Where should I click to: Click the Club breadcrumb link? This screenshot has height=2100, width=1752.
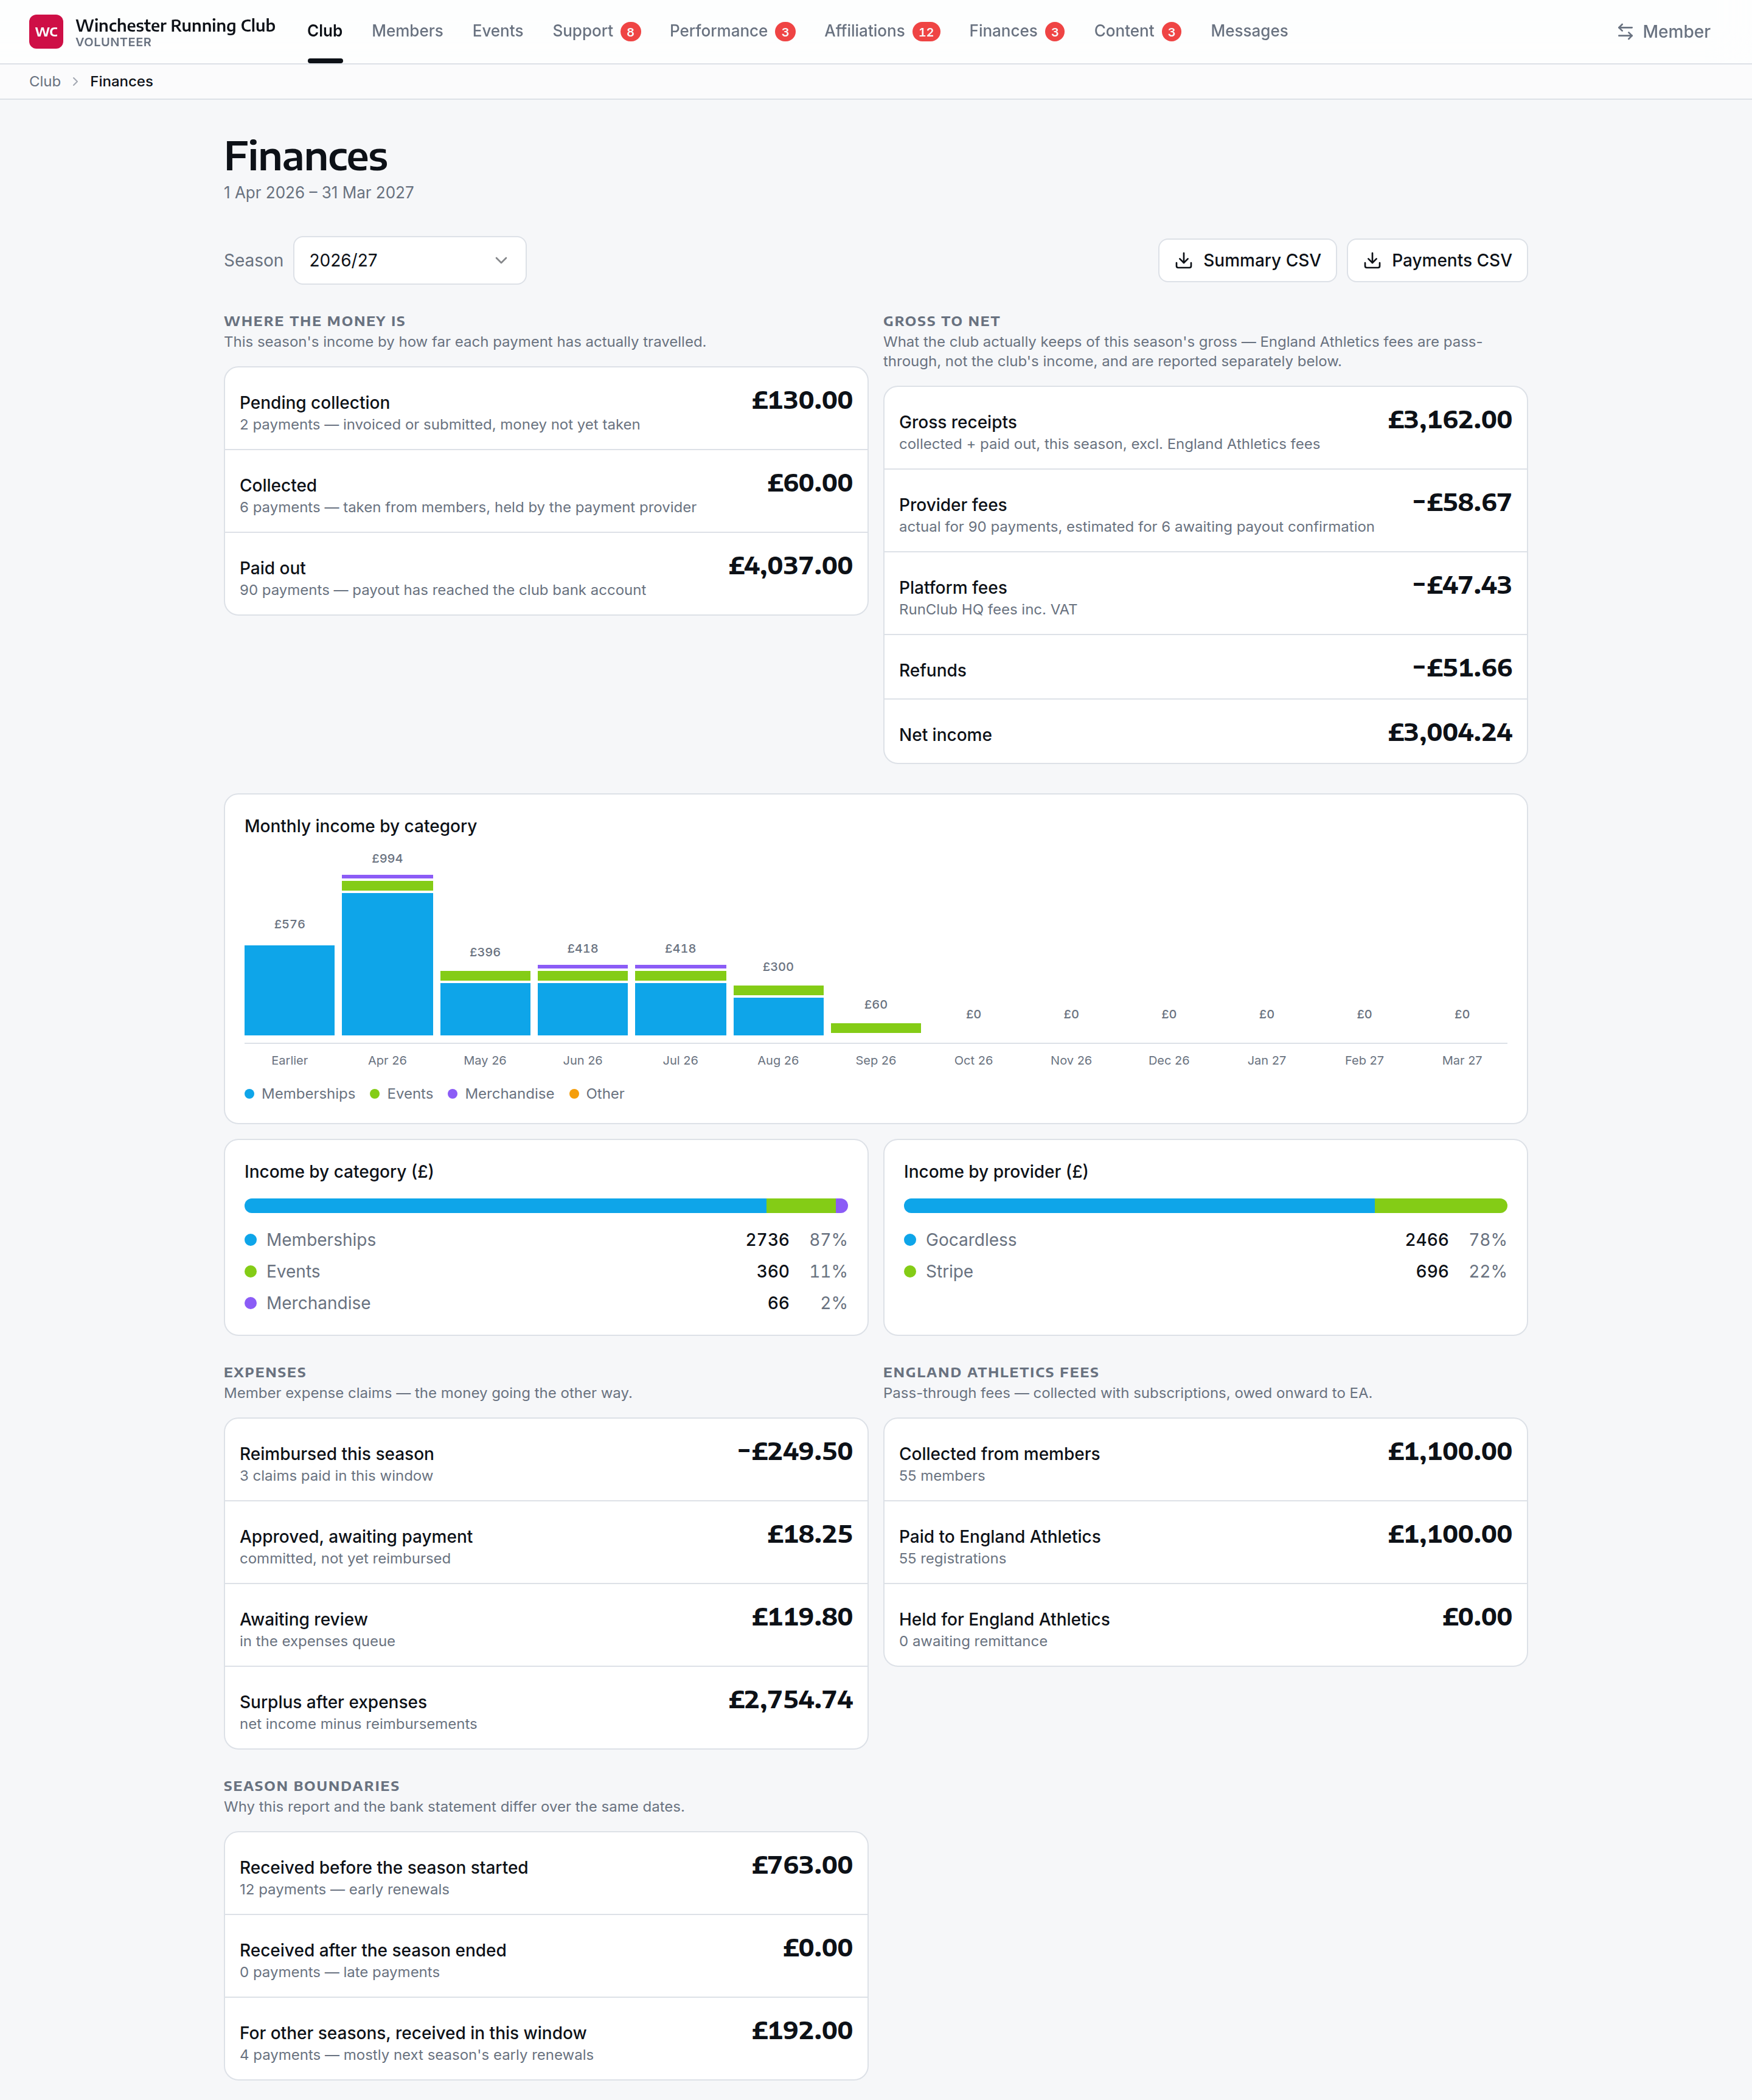[45, 82]
